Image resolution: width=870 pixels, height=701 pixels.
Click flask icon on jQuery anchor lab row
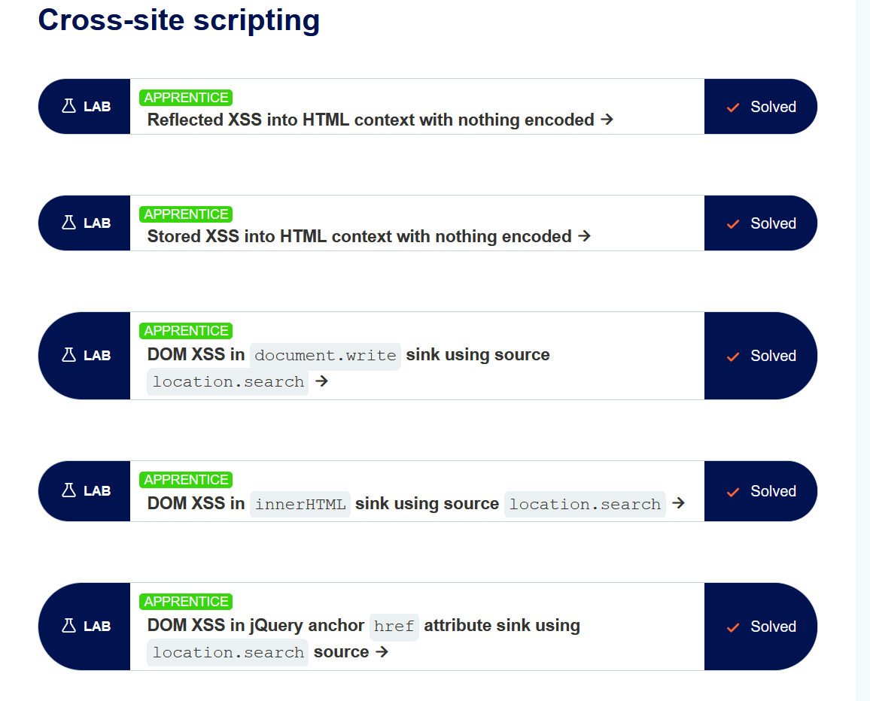pos(69,627)
